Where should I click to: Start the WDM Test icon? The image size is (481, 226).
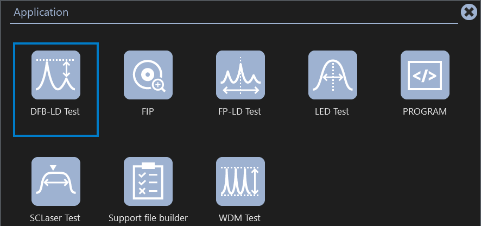point(240,181)
